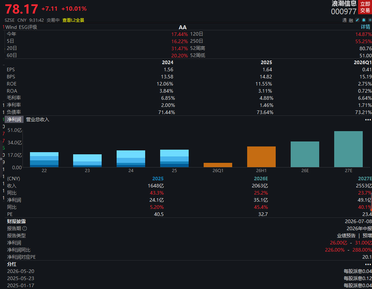
Task: Click the dividend date 2025-01-17
Action: (x=21, y=285)
